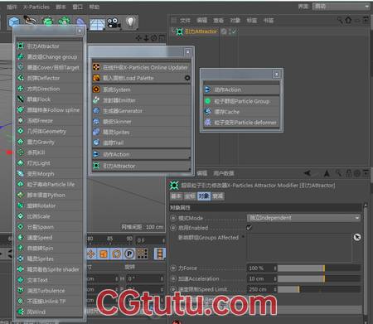Click the camera object toolbar icon
373x324 pixels.
pyautogui.click(x=114, y=23)
